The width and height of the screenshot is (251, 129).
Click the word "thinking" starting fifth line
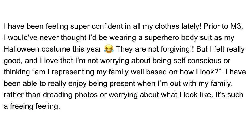(16, 72)
